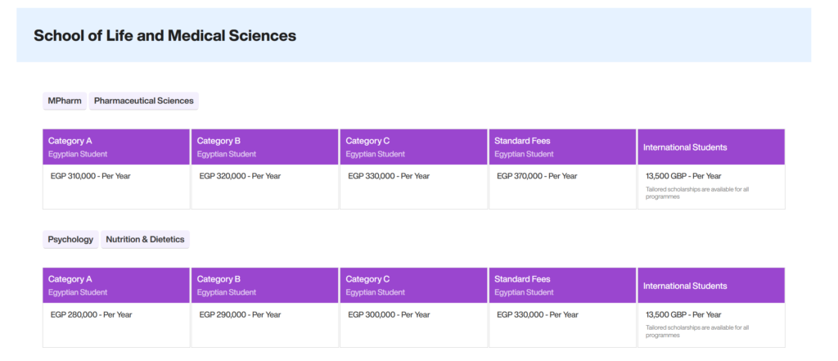Select the Nutrition & Dietetics tag
The height and width of the screenshot is (361, 838).
click(x=145, y=240)
